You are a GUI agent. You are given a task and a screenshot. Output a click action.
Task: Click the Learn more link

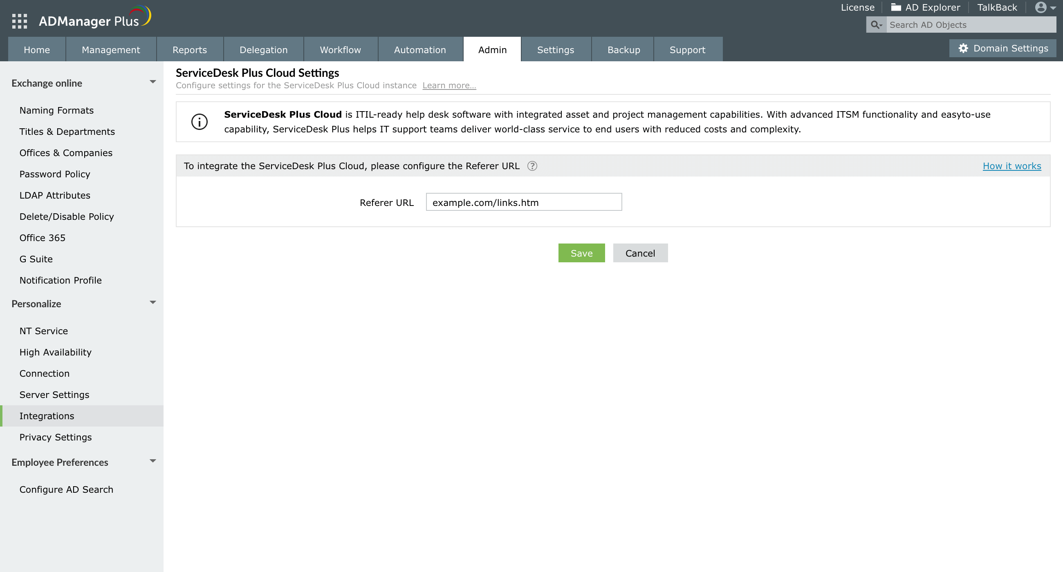click(x=449, y=85)
